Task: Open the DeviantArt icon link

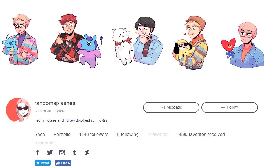Action: point(87,152)
